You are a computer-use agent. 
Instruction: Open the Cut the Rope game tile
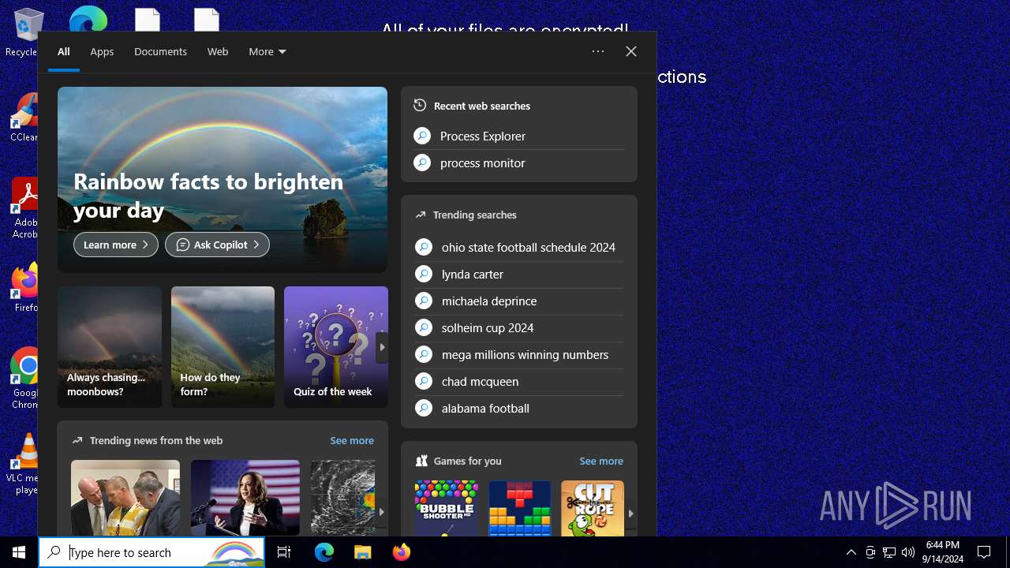tap(593, 509)
